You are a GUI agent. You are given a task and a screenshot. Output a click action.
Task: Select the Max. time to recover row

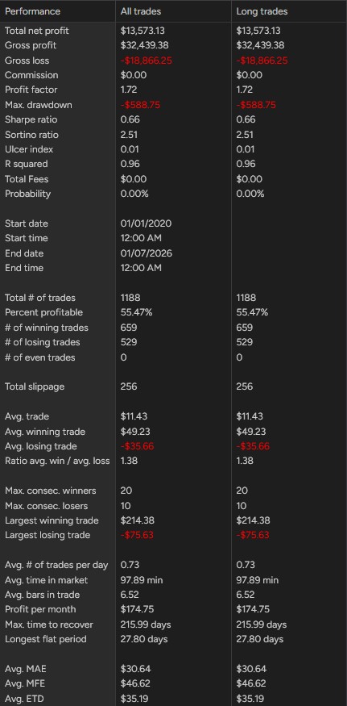[174, 625]
